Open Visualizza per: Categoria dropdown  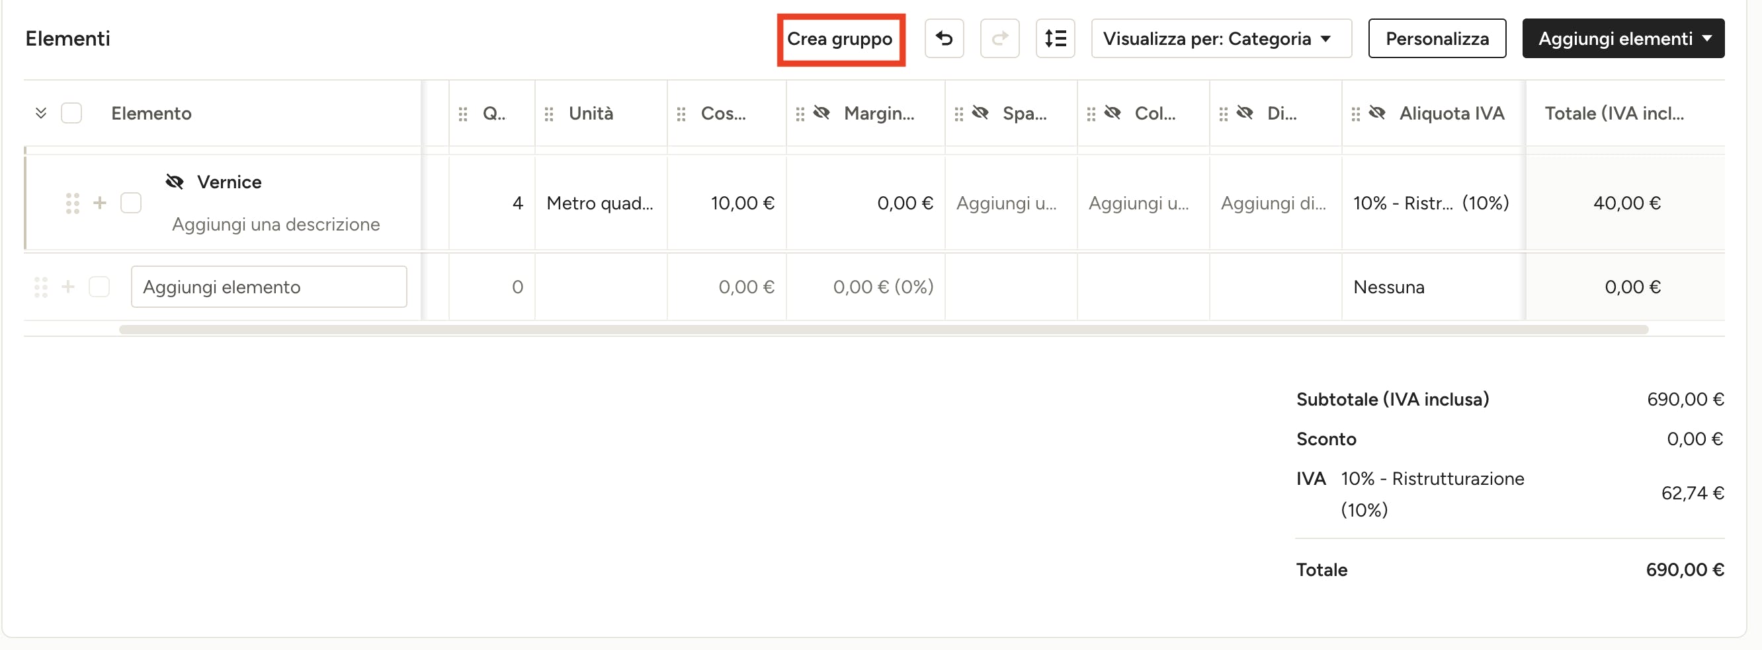(x=1221, y=38)
